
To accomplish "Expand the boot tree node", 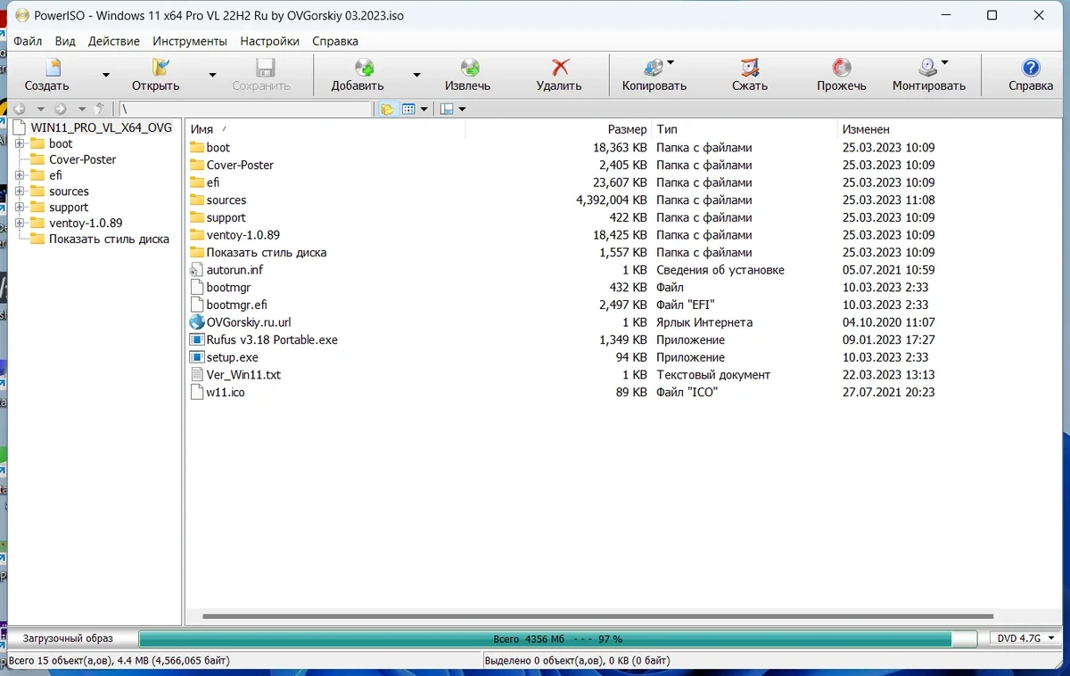I will coord(19,143).
